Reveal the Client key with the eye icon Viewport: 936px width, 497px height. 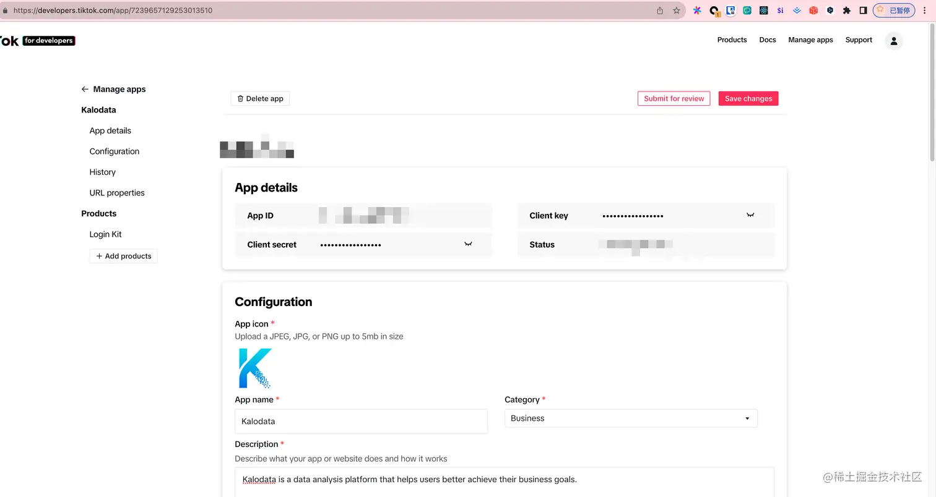click(750, 215)
